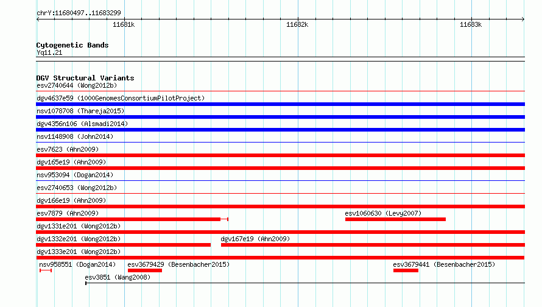
Task: Select the nsv1078708 (Thareja2015) label
Action: [80, 111]
